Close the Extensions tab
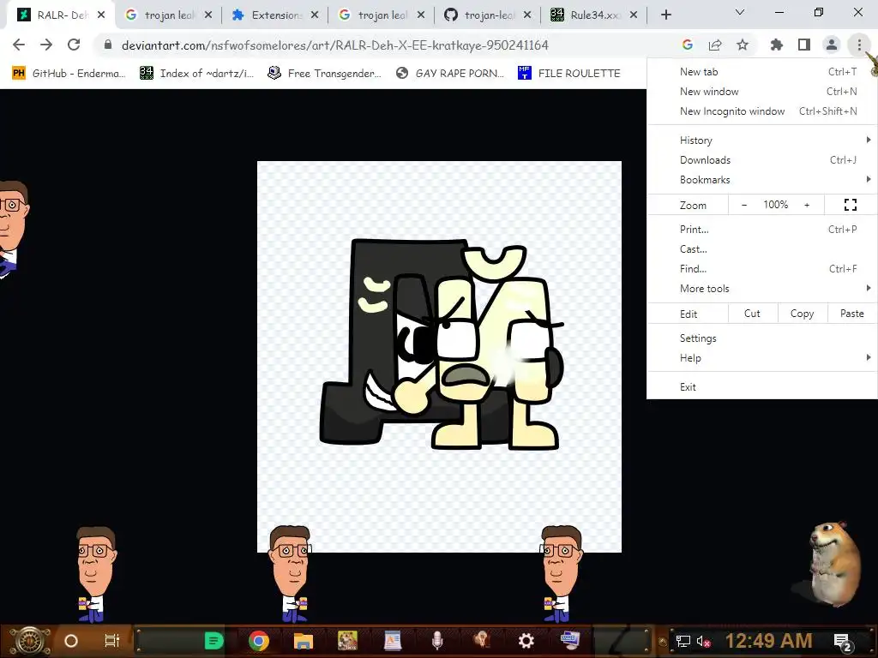The image size is (878, 658). click(315, 15)
